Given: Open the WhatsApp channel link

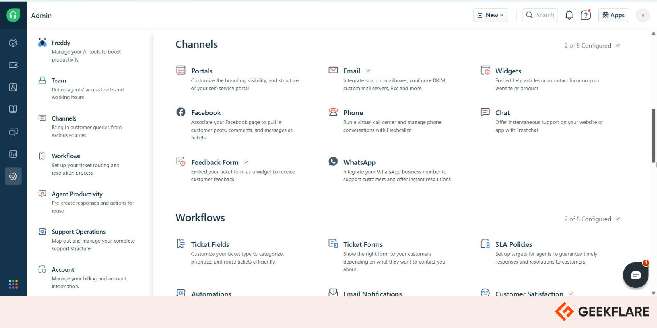Looking at the screenshot, I should pyautogui.click(x=359, y=162).
